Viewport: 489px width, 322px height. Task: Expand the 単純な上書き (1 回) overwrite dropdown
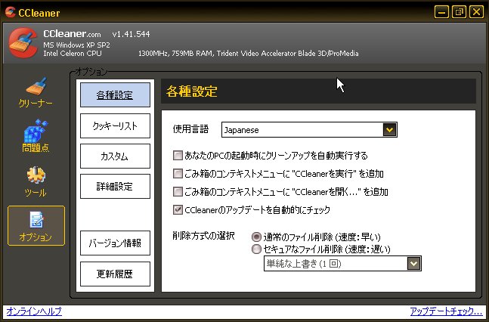pos(342,264)
